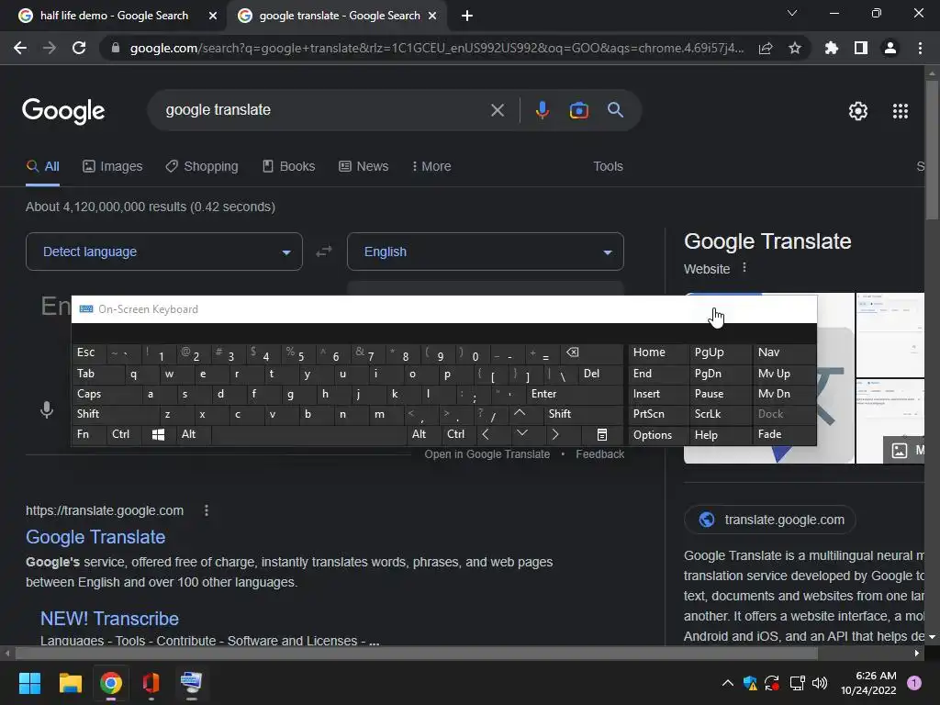Click the horizontal page scrollbar
Viewport: 940px width, 705px height.
click(416, 654)
